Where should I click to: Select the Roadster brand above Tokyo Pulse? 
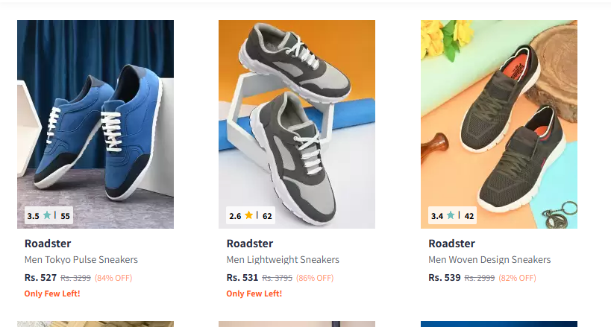48,244
